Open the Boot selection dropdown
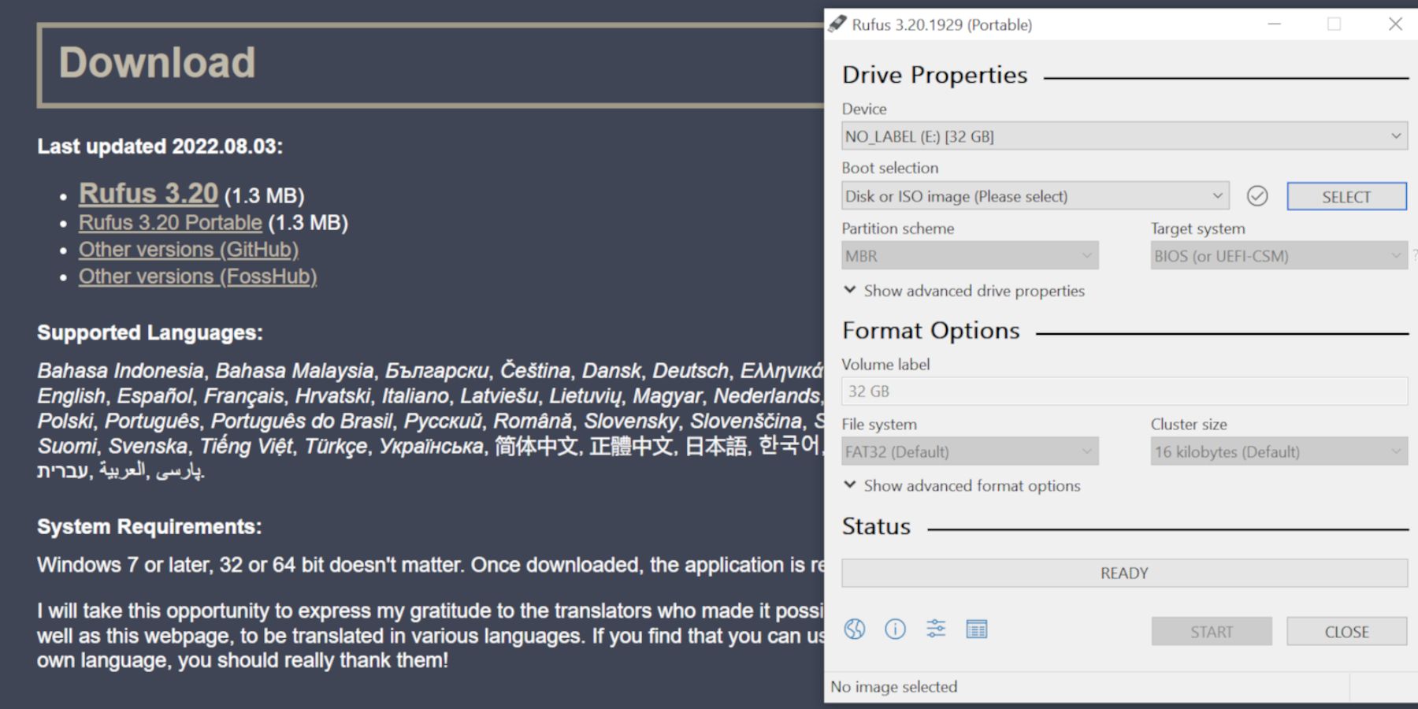This screenshot has width=1418, height=709. [x=1035, y=196]
